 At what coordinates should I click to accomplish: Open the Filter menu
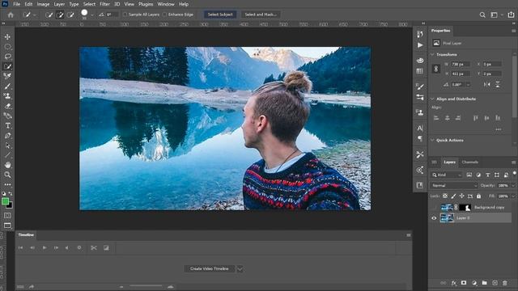(x=104, y=4)
